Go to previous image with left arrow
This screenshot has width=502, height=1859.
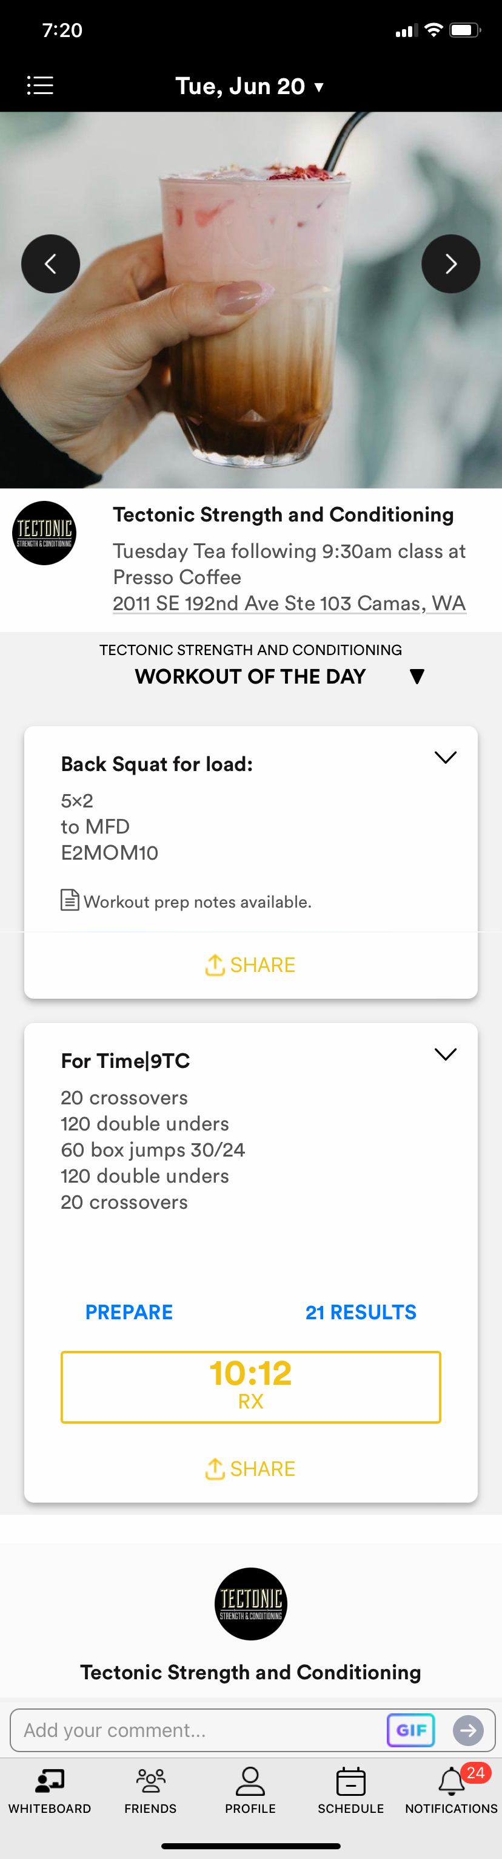(50, 263)
